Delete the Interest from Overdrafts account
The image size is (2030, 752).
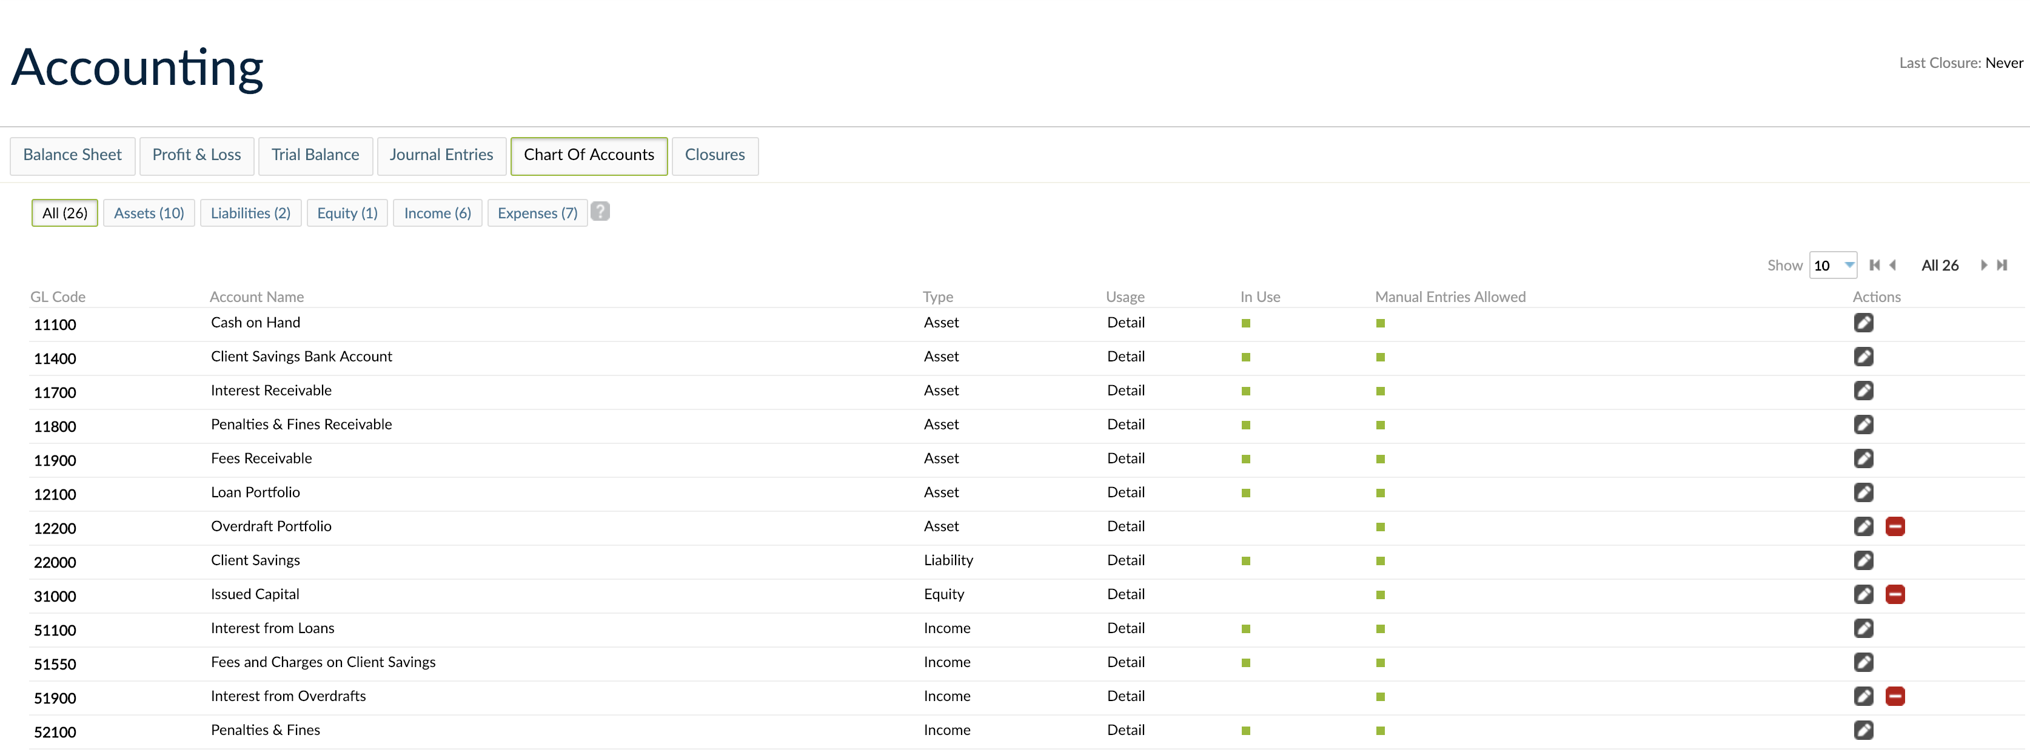[1896, 697]
